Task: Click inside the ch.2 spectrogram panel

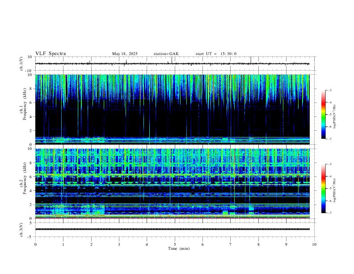Action: tap(172, 184)
